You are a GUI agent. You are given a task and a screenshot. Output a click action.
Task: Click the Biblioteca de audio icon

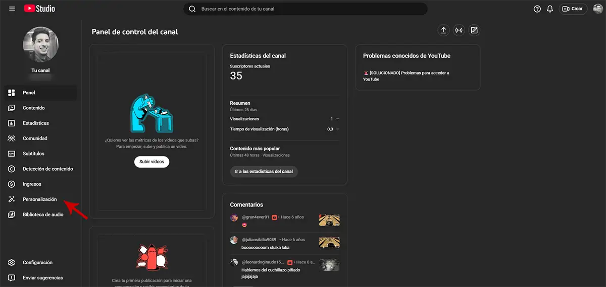point(12,214)
